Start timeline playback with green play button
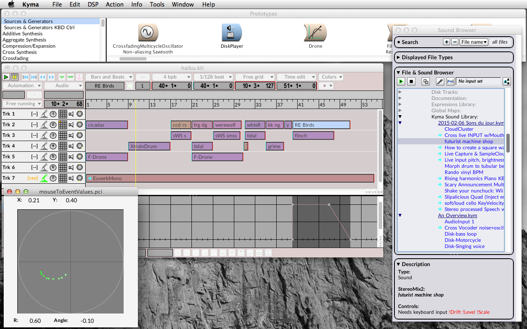Image resolution: width=527 pixels, height=329 pixels. click(x=6, y=77)
